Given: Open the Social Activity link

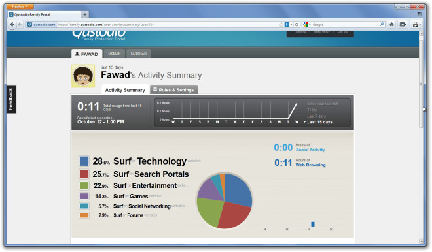Looking at the screenshot, I should click(x=310, y=150).
